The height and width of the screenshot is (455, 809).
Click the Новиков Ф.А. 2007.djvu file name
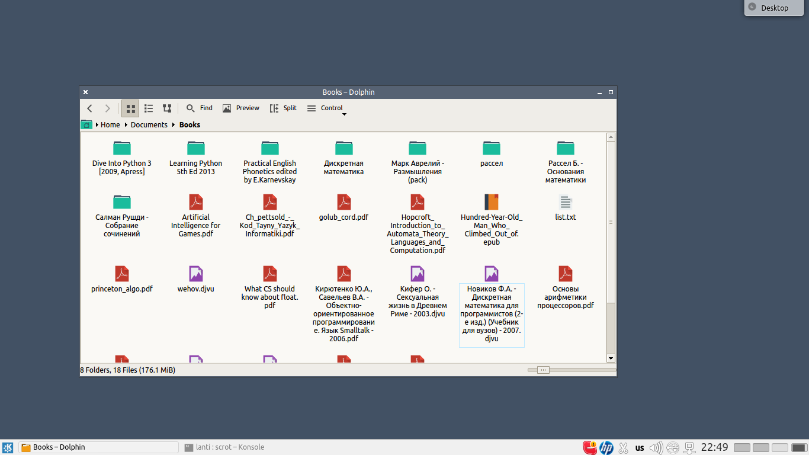[492, 314]
